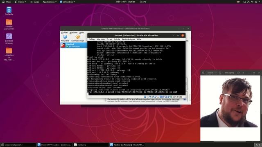Screen dimensions: 262x147
Task: Click inside the freebsd terminal console
Action: (x=136, y=68)
